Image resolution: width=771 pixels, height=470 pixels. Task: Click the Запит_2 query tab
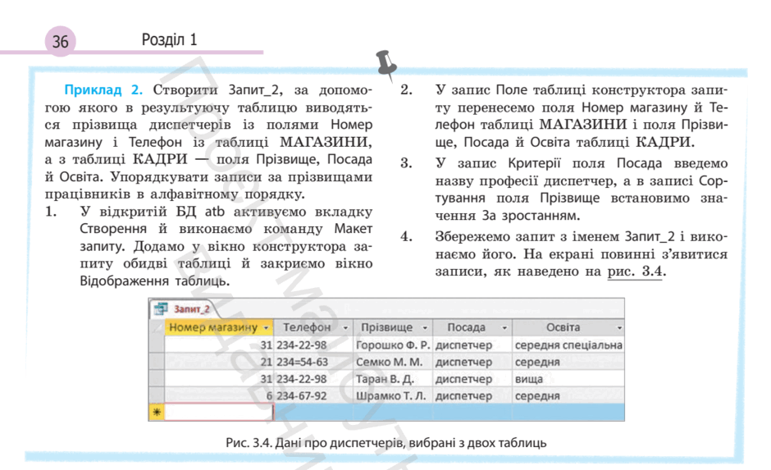183,308
